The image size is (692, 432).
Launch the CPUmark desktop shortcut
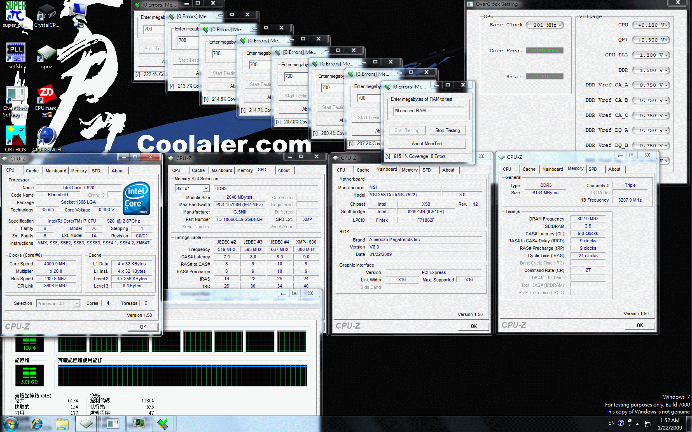tap(47, 102)
